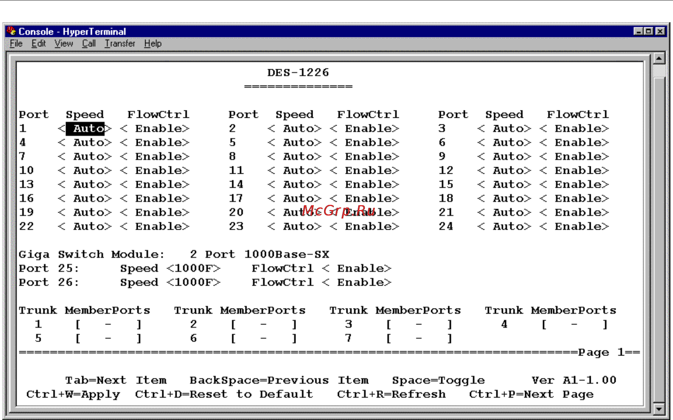Select Speed Auto field for port 12

(x=504, y=170)
